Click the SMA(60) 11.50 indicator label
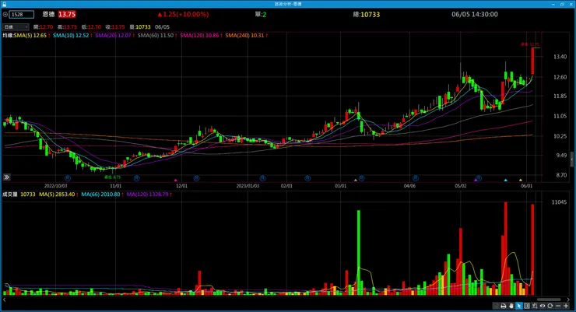576x312 pixels. (156, 36)
